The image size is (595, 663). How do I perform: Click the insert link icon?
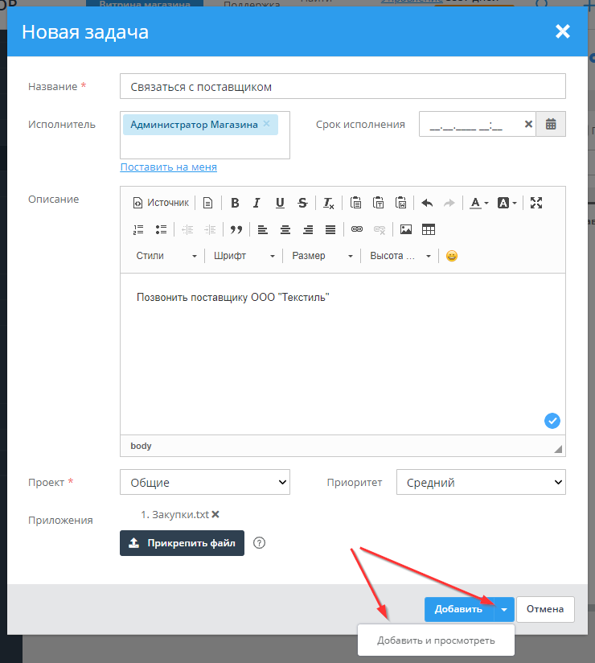click(x=357, y=229)
